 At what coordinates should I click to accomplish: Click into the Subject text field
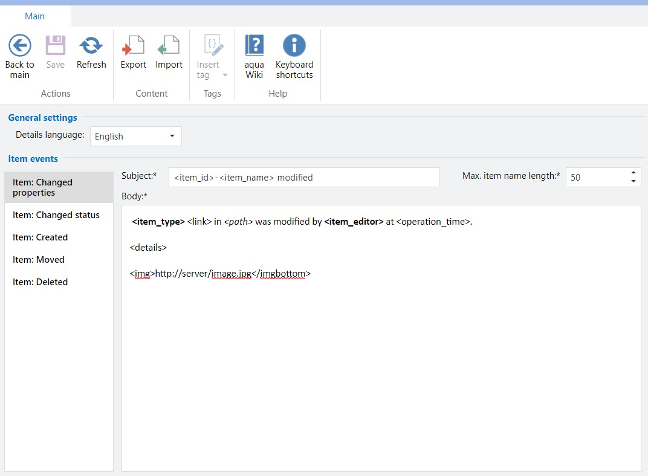click(303, 178)
